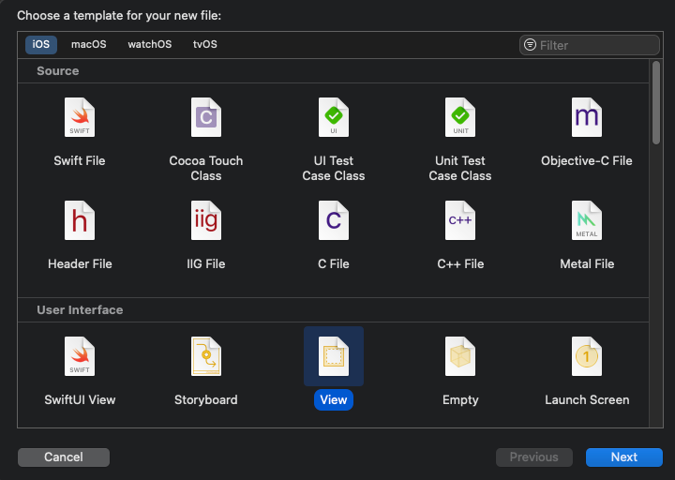Click the "C++ File" label text
The height and width of the screenshot is (480, 675).
point(460,263)
